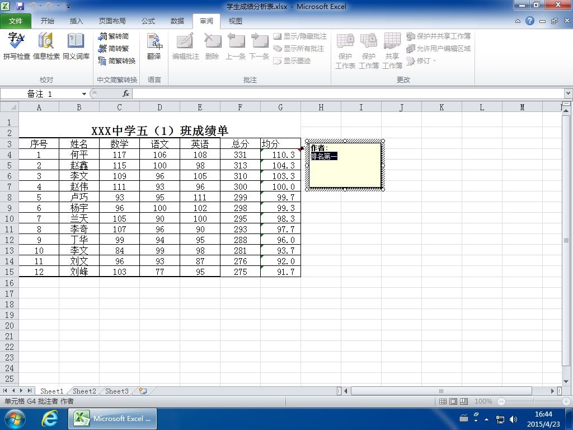The height and width of the screenshot is (430, 573).
Task: Click 保护工作表 protect sheet icon
Action: [x=345, y=50]
